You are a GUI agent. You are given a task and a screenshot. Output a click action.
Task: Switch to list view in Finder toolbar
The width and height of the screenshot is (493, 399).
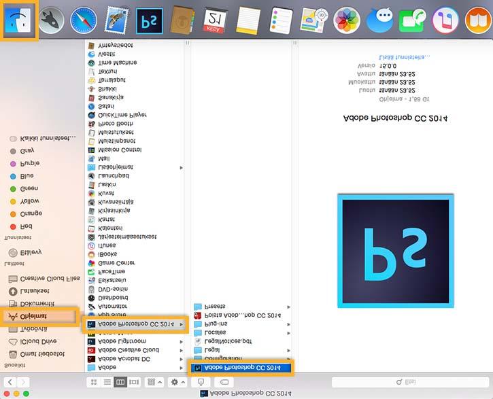(x=107, y=382)
